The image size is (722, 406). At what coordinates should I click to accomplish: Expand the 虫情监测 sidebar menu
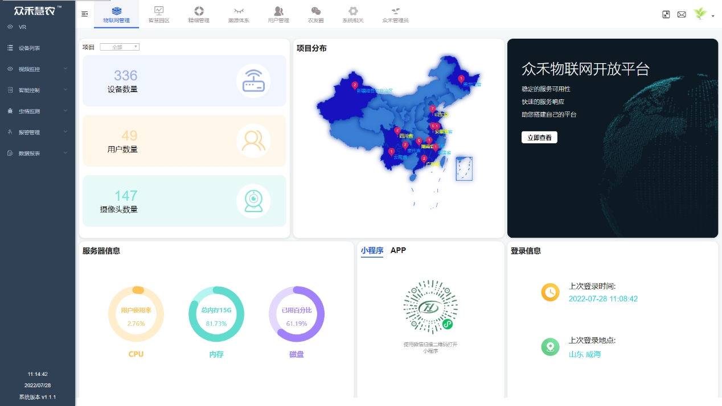tap(38, 111)
